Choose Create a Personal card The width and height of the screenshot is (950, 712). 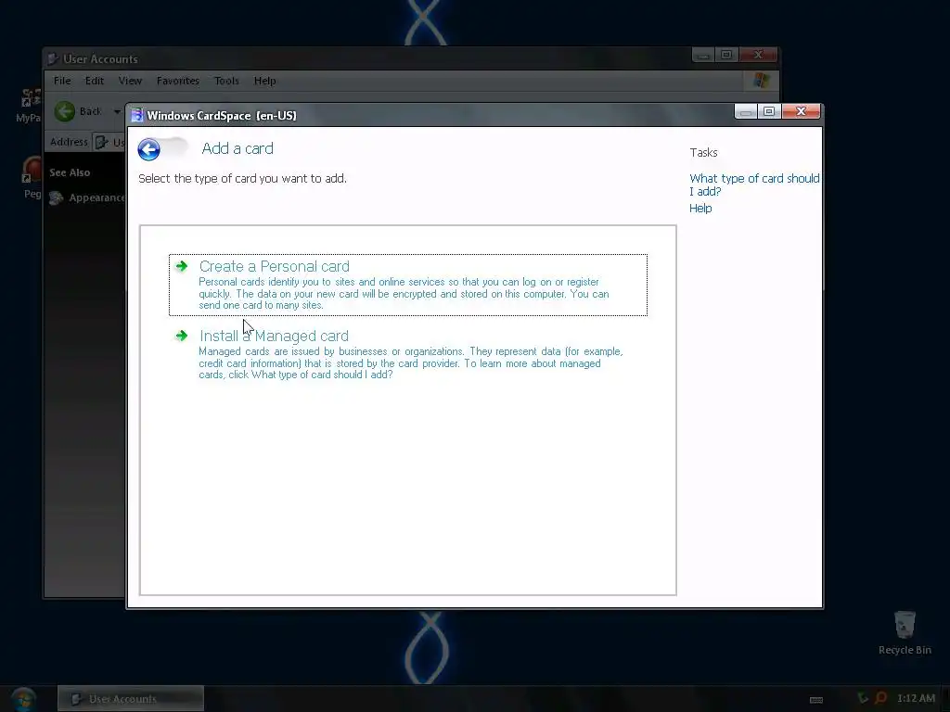click(408, 286)
